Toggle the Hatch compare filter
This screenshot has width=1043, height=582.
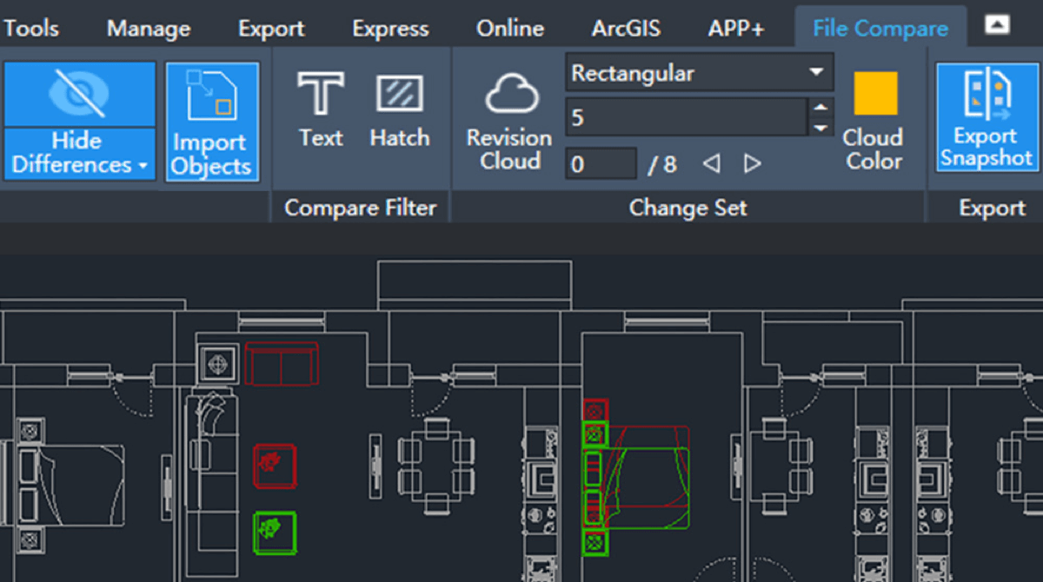click(x=400, y=109)
